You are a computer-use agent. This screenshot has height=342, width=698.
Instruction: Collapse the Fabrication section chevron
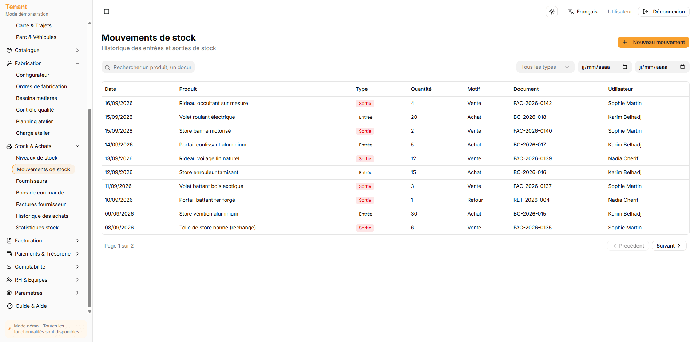click(x=78, y=63)
